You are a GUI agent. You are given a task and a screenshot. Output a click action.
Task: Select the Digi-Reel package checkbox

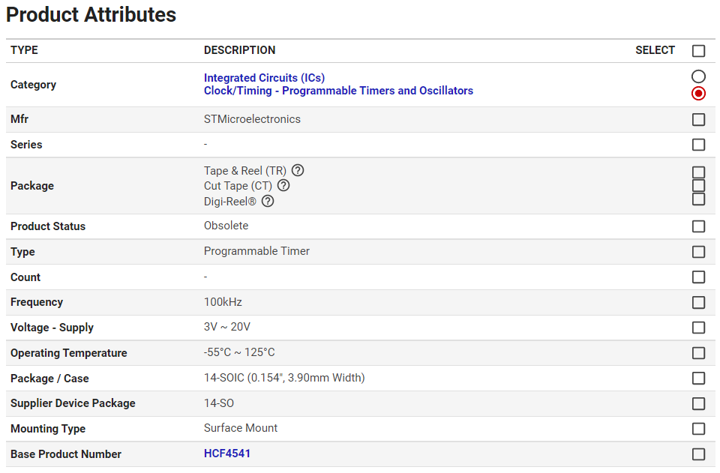point(698,199)
